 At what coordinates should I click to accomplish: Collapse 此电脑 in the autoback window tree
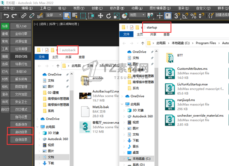37,127
